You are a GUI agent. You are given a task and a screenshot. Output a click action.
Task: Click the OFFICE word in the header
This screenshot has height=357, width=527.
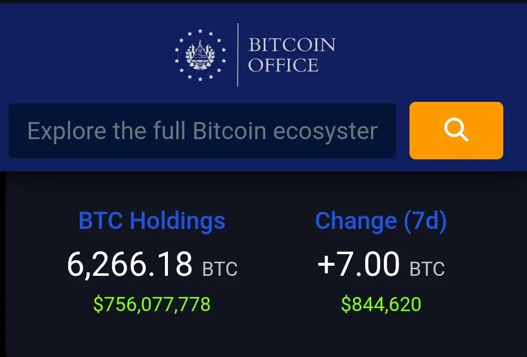click(283, 65)
